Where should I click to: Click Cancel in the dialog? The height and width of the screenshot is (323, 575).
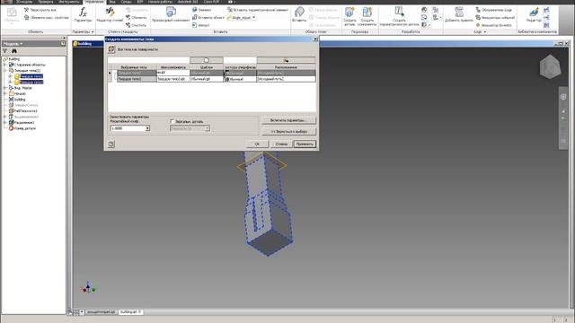coord(281,144)
